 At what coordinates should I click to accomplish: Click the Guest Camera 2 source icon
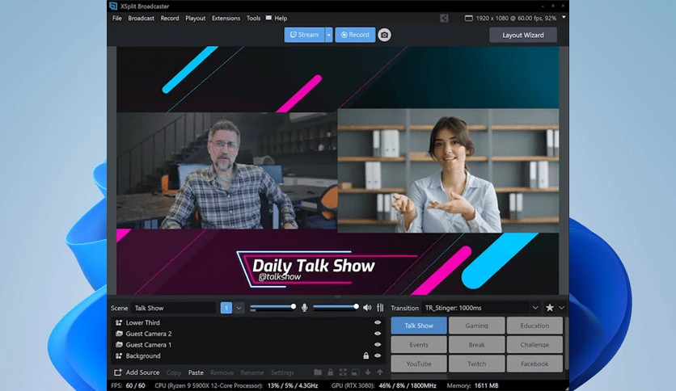[x=119, y=334]
